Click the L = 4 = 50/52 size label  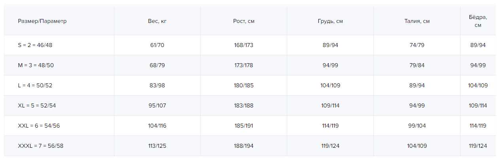click(35, 85)
